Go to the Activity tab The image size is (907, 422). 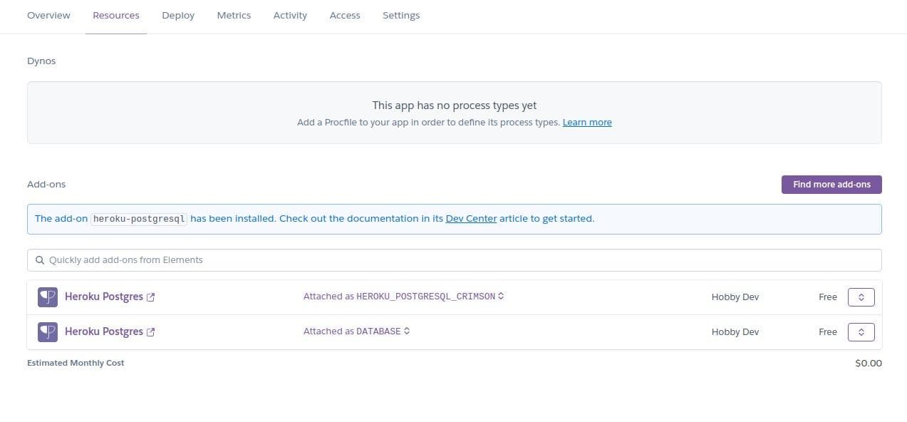[x=290, y=15]
